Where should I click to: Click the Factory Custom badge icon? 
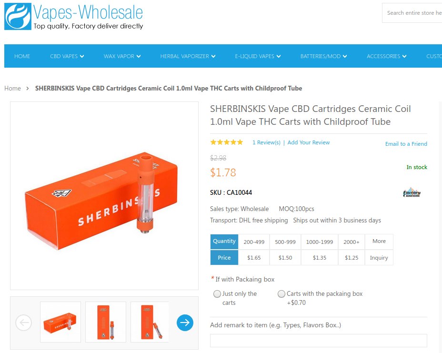coord(412,193)
